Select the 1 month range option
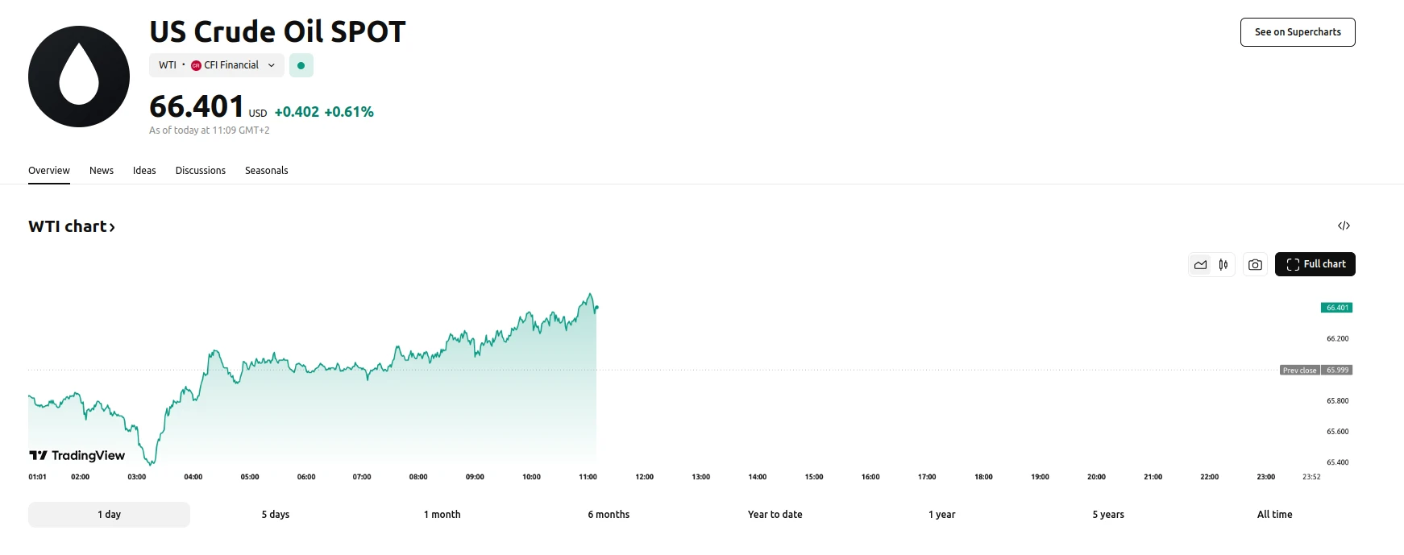1404x555 pixels. 442,514
